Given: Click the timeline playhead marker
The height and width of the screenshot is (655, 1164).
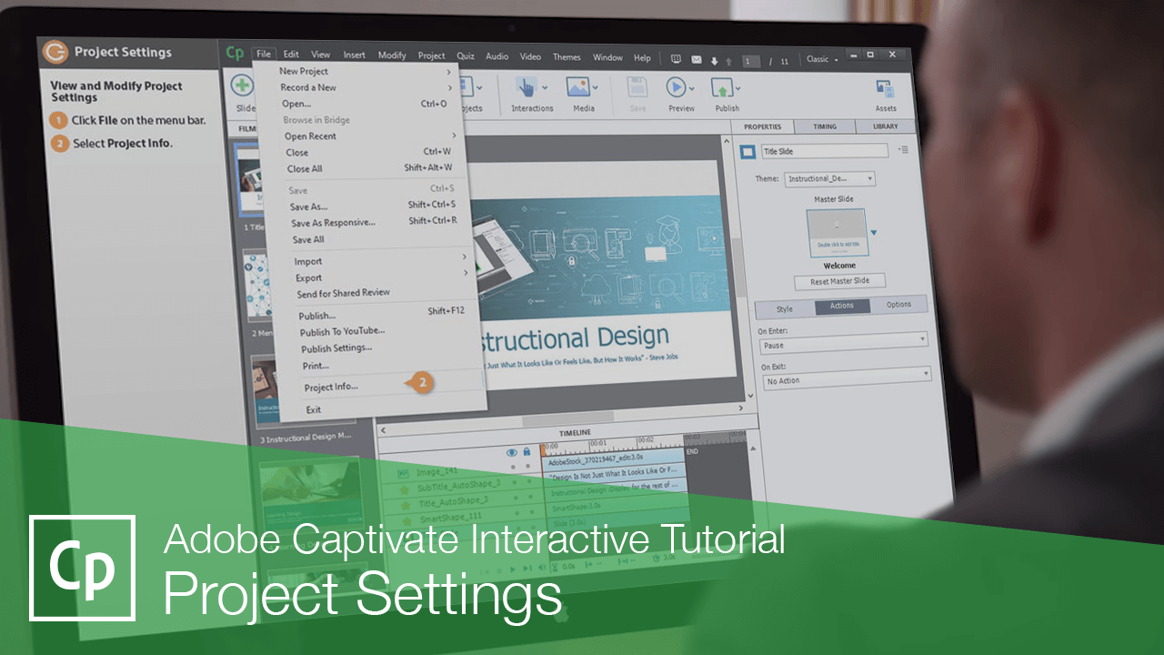Looking at the screenshot, I should coord(544,449).
